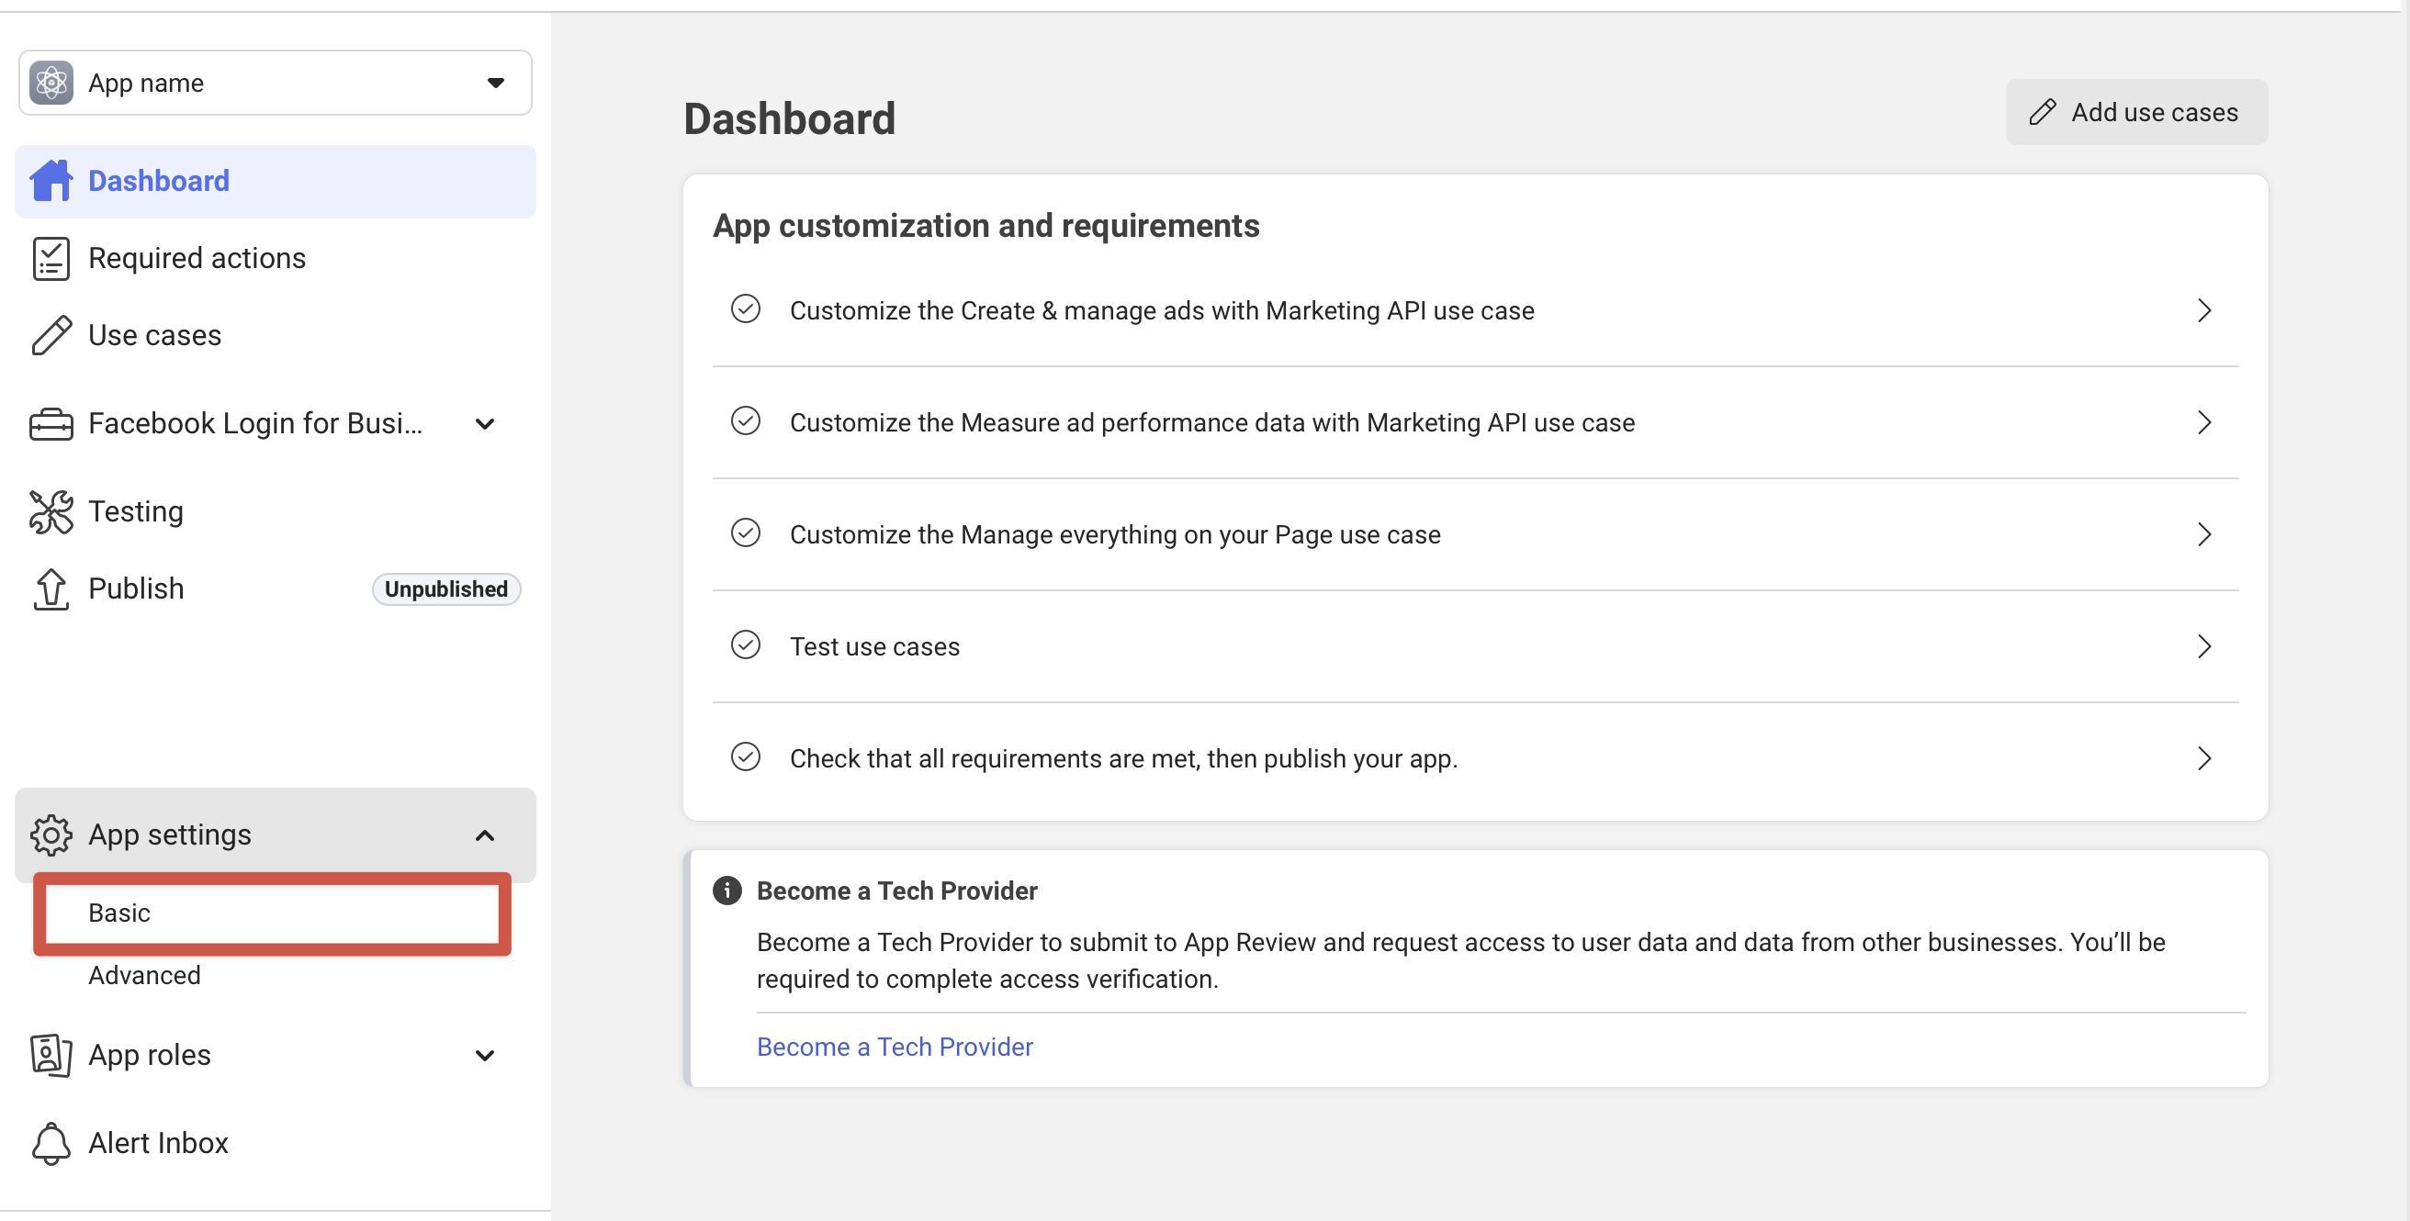Click check circle for Manage everything on Page

746,532
